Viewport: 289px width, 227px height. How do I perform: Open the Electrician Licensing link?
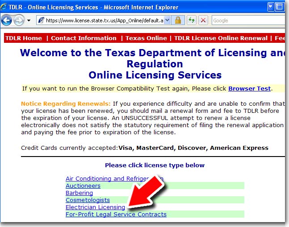pyautogui.click(x=95, y=207)
